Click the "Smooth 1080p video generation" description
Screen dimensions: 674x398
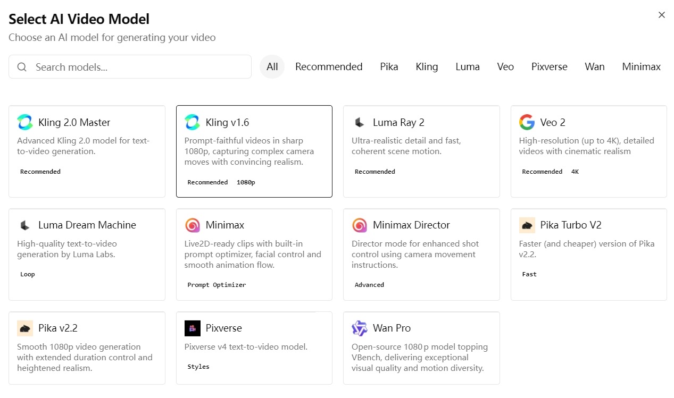point(85,358)
